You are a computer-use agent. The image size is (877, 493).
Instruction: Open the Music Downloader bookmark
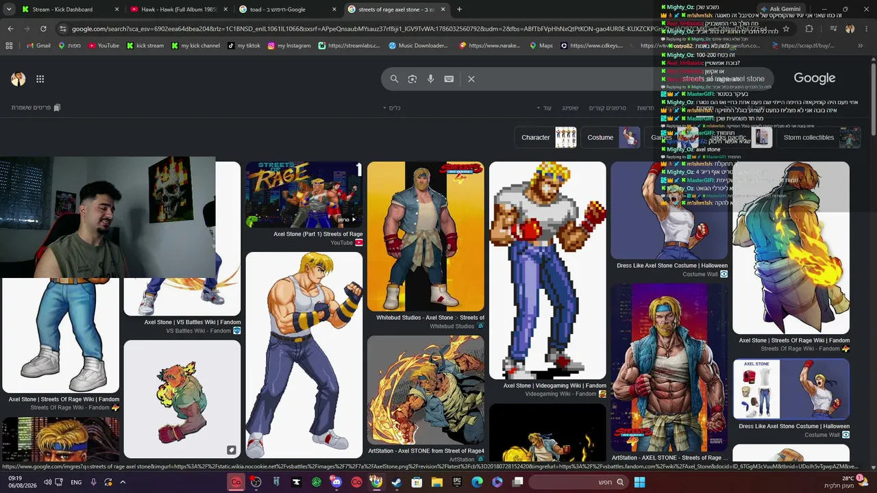[418, 45]
